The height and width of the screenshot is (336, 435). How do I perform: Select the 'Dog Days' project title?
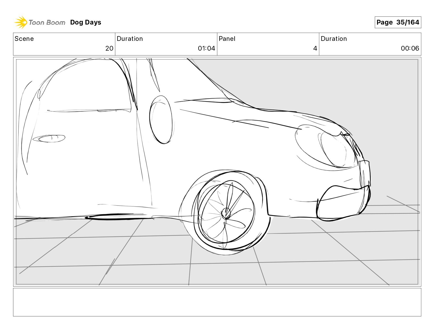pos(86,22)
